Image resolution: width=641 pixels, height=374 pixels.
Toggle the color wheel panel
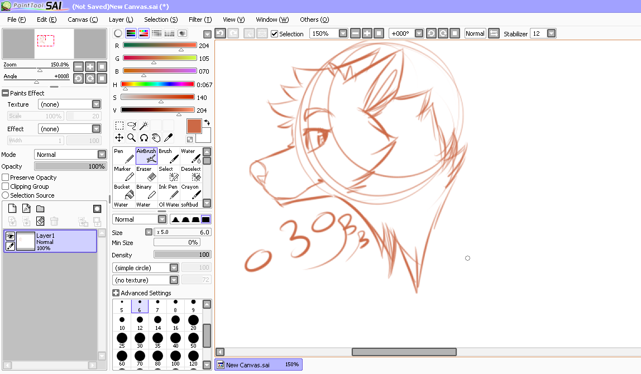click(118, 33)
